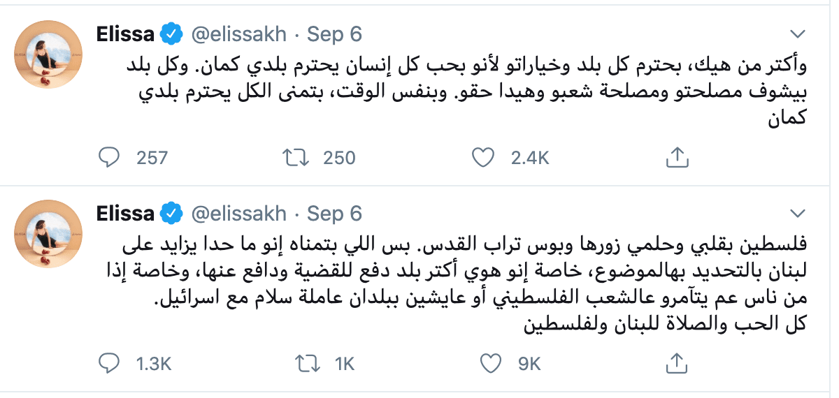Open Elissa display name on second tweet

(x=124, y=213)
